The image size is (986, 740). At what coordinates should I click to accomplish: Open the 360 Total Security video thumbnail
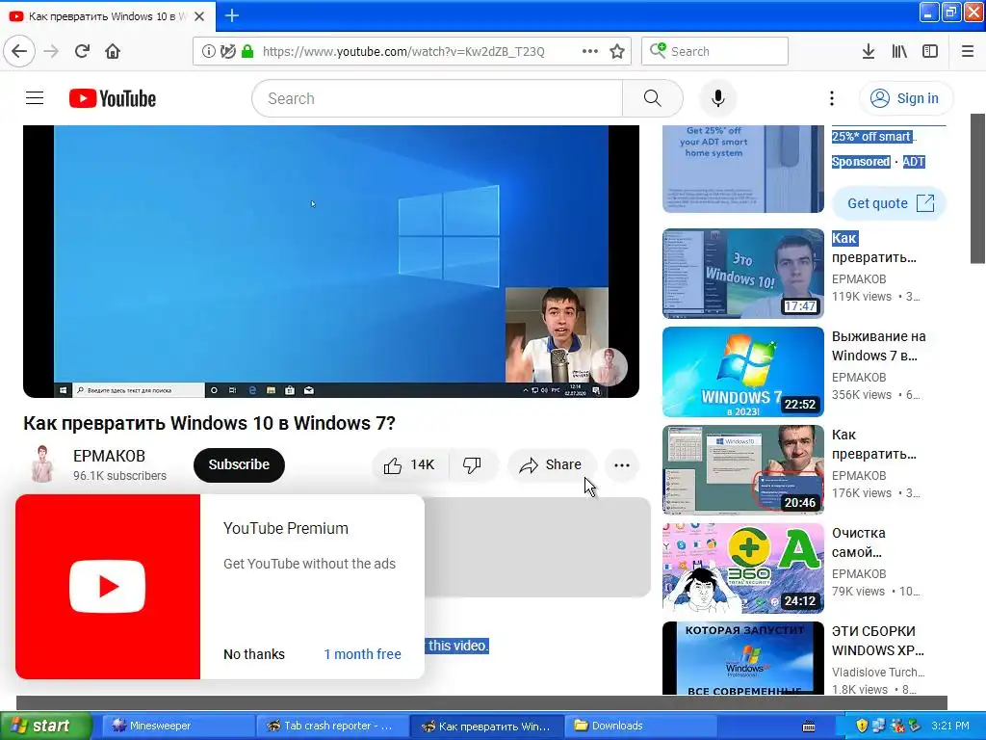click(742, 568)
